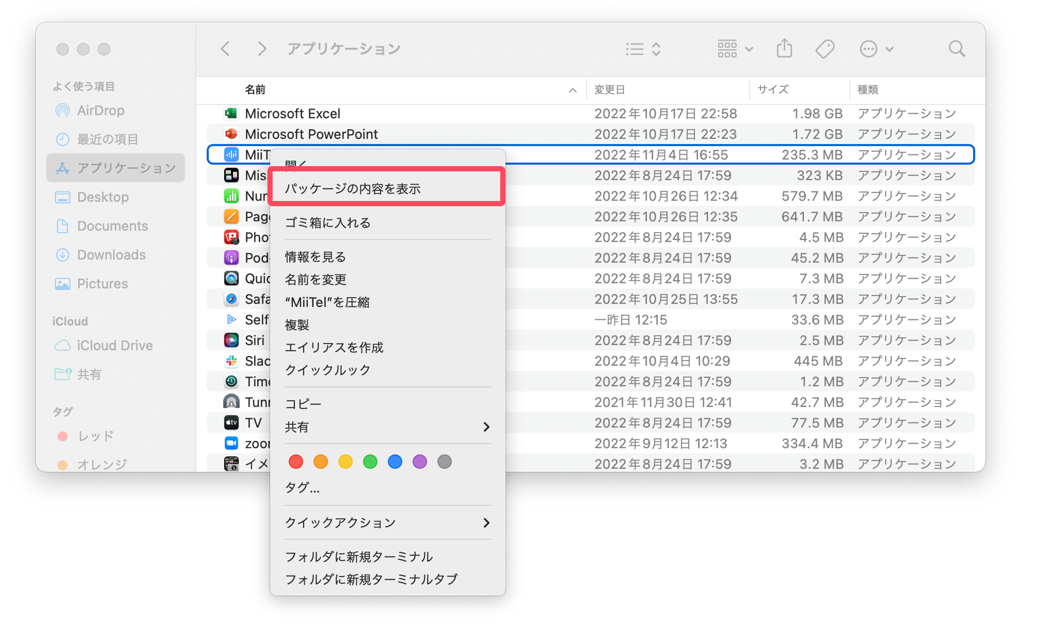Sort by 種類 column header

click(x=868, y=90)
